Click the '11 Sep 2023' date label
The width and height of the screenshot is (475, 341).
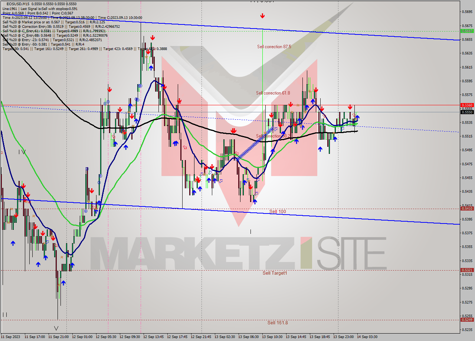point(10,337)
